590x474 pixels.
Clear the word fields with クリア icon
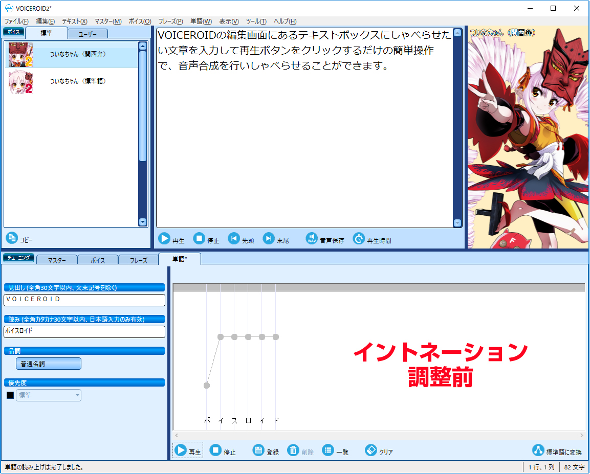(x=371, y=450)
